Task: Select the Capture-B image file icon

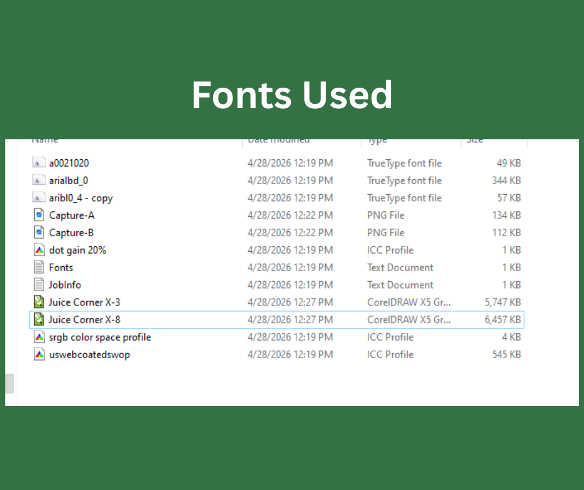Action: pyautogui.click(x=39, y=233)
